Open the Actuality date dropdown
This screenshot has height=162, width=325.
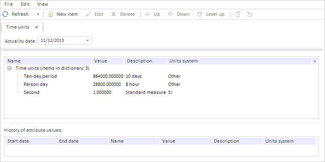pos(88,40)
